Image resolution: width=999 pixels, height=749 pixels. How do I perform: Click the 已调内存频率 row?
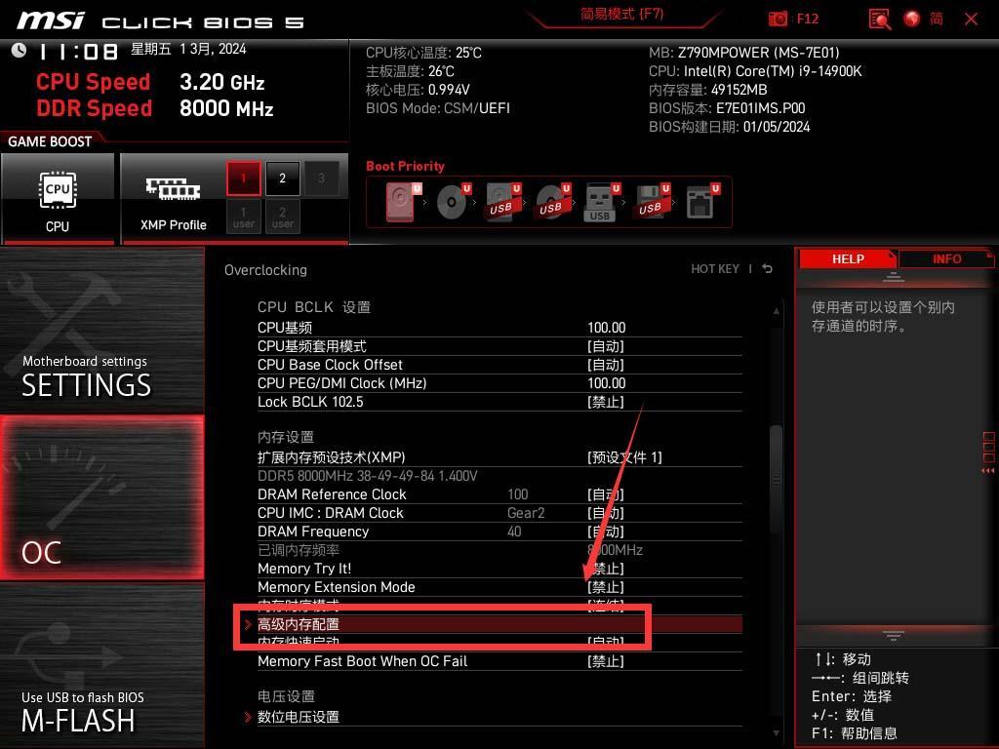[x=499, y=550]
